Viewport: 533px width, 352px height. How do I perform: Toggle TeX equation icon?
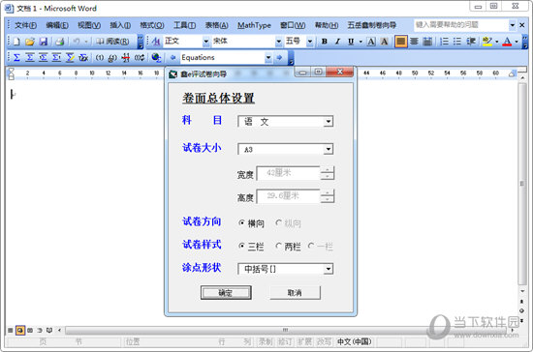83,58
